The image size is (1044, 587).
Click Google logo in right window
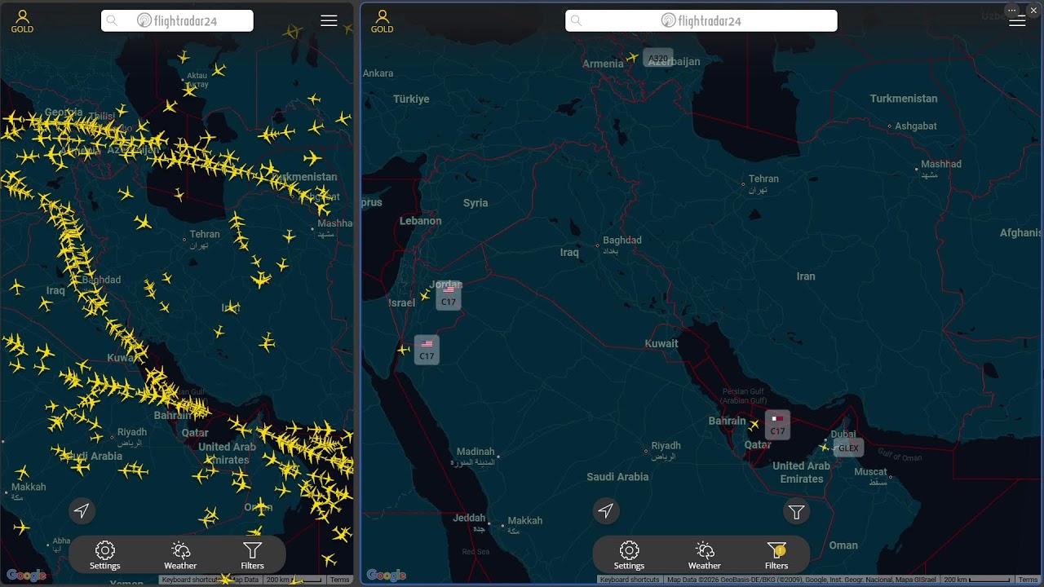tap(387, 576)
